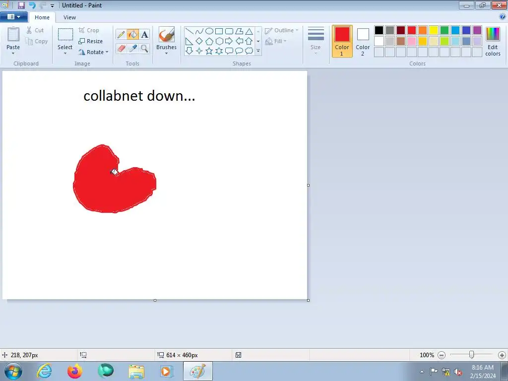This screenshot has width=508, height=381.
Task: Choose the Oval shape
Action: (209, 31)
